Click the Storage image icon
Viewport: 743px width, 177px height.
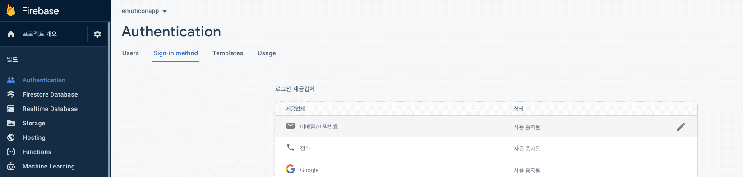click(11, 123)
